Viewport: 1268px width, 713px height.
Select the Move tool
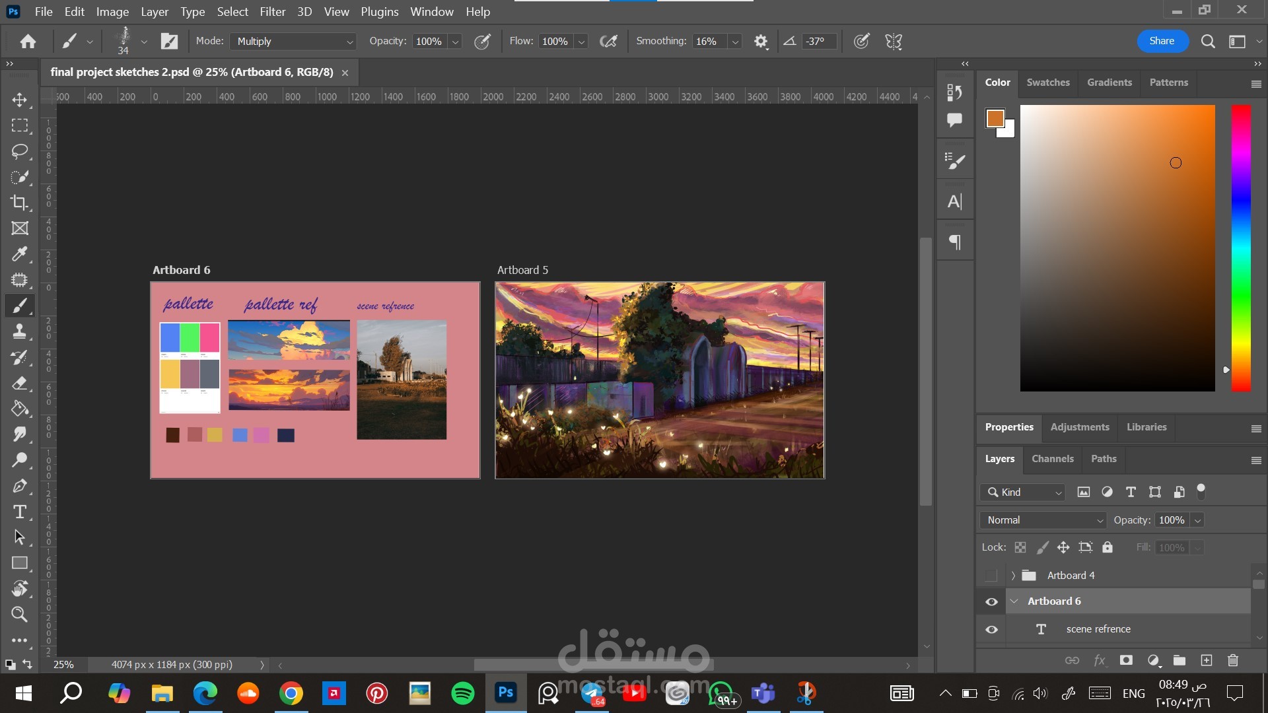pos(20,100)
